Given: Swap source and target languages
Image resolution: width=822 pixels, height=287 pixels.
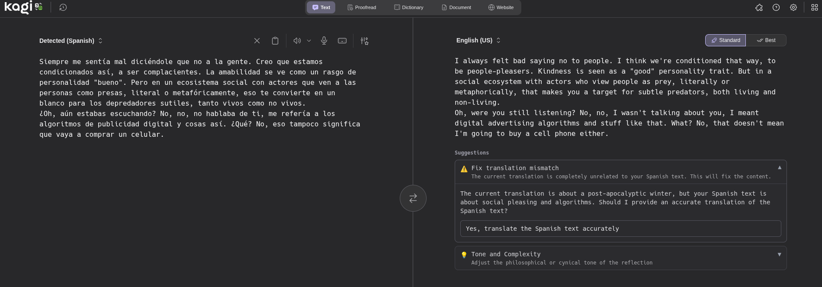Looking at the screenshot, I should [x=413, y=198].
